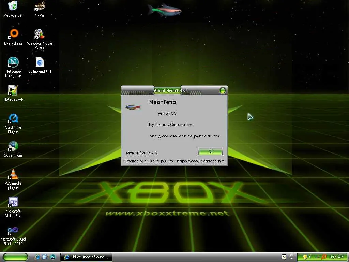Launch Netscape from the quick launch bar
This screenshot has height=262, width=349.
point(53,257)
